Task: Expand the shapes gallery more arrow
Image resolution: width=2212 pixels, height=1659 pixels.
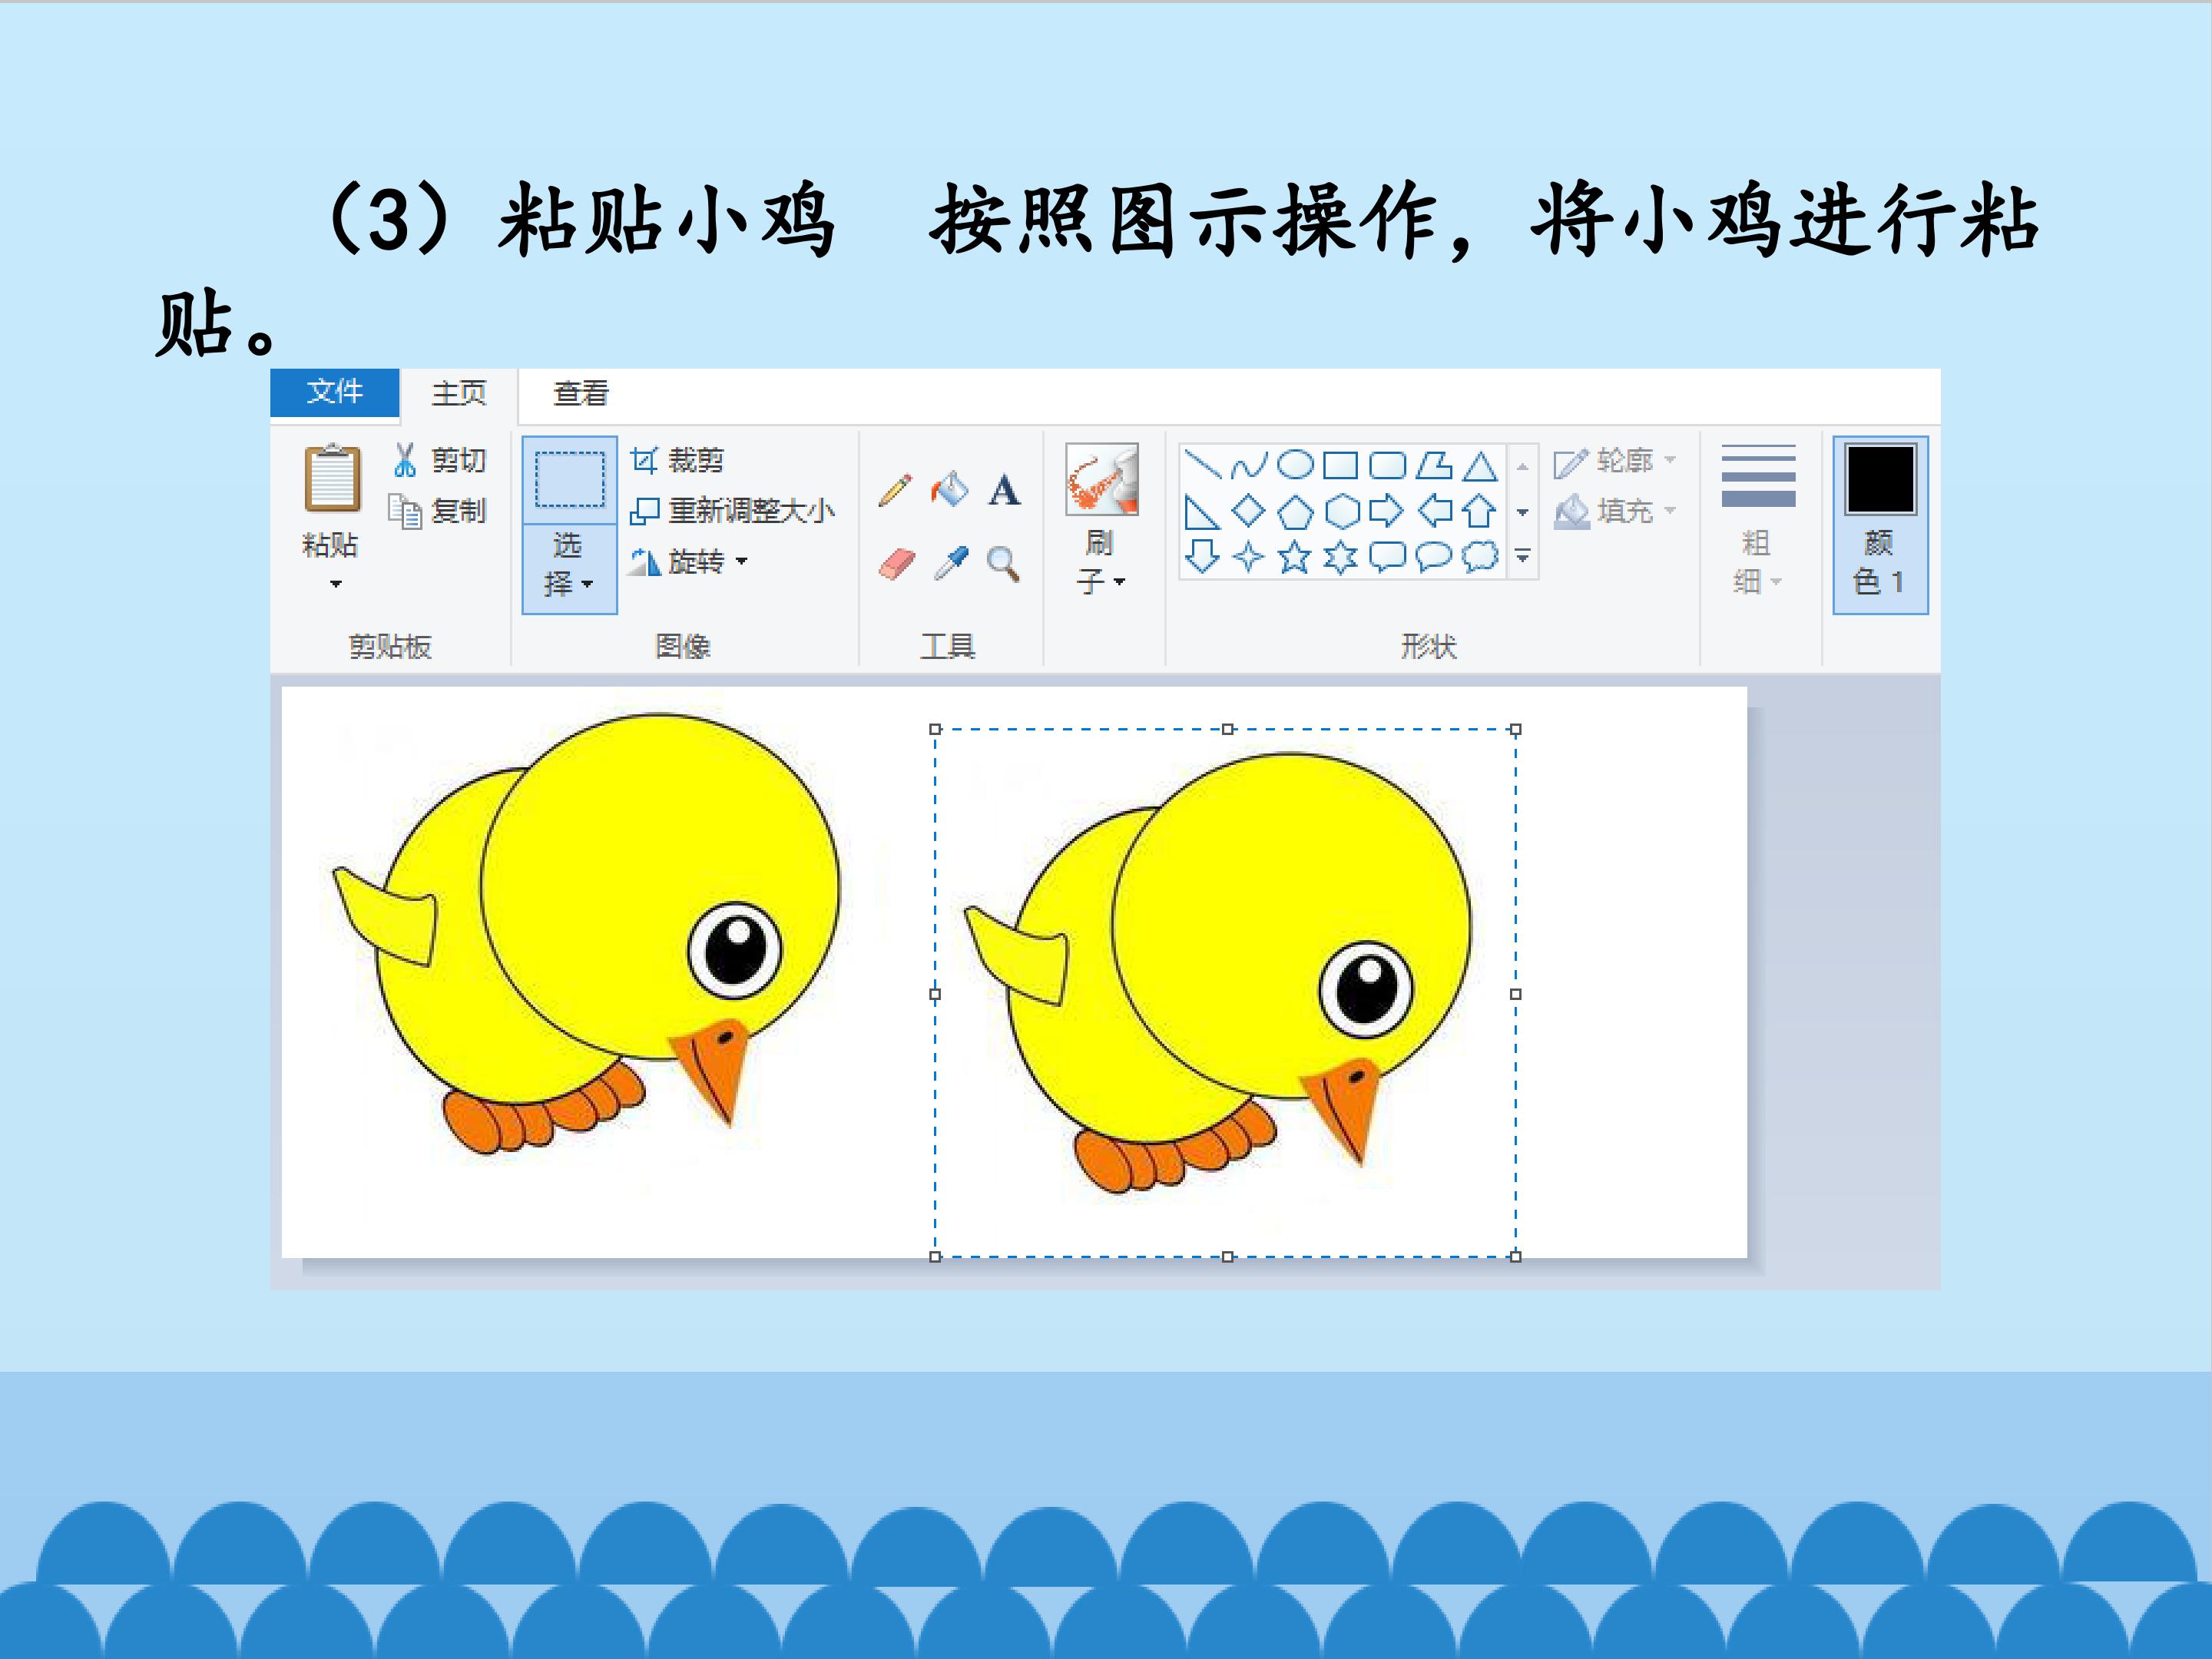Action: tap(1522, 556)
